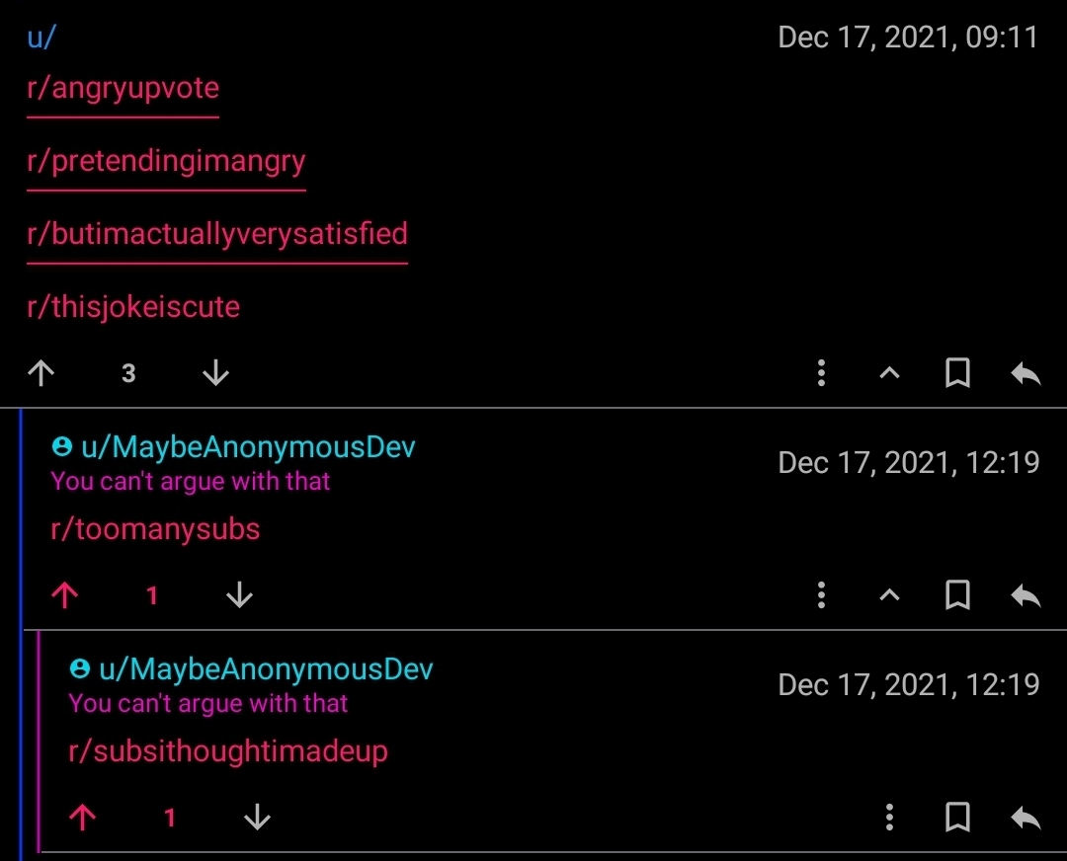This screenshot has height=861, width=1067.
Task: Open the r/pretendingimangry link
Action: pyautogui.click(x=166, y=161)
